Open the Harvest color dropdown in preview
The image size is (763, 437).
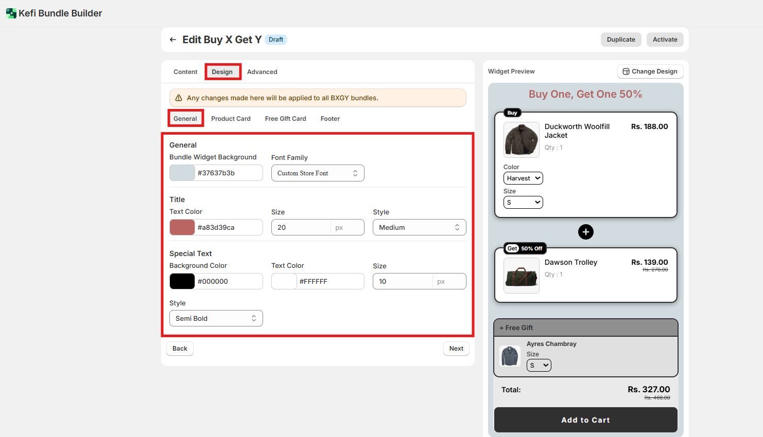(x=523, y=178)
